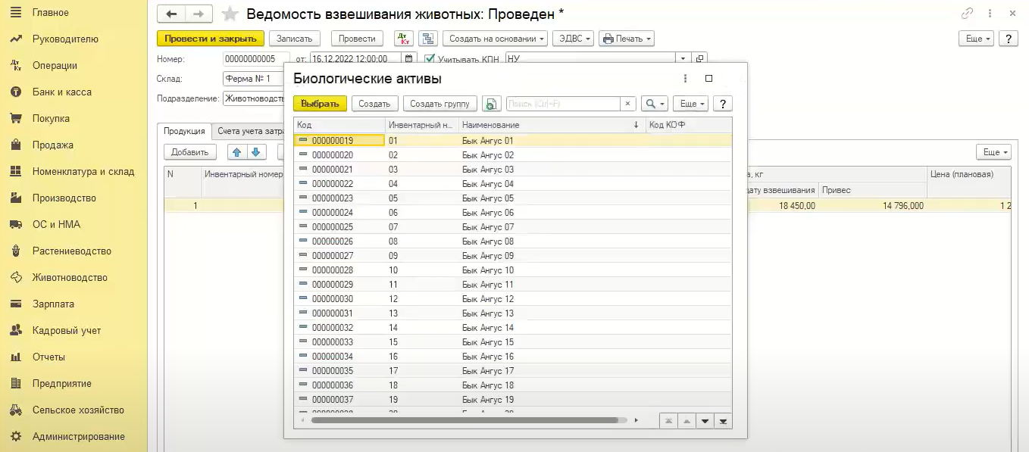Open help with the dialog's question mark
Image resolution: width=1029 pixels, height=452 pixels.
[x=723, y=104]
